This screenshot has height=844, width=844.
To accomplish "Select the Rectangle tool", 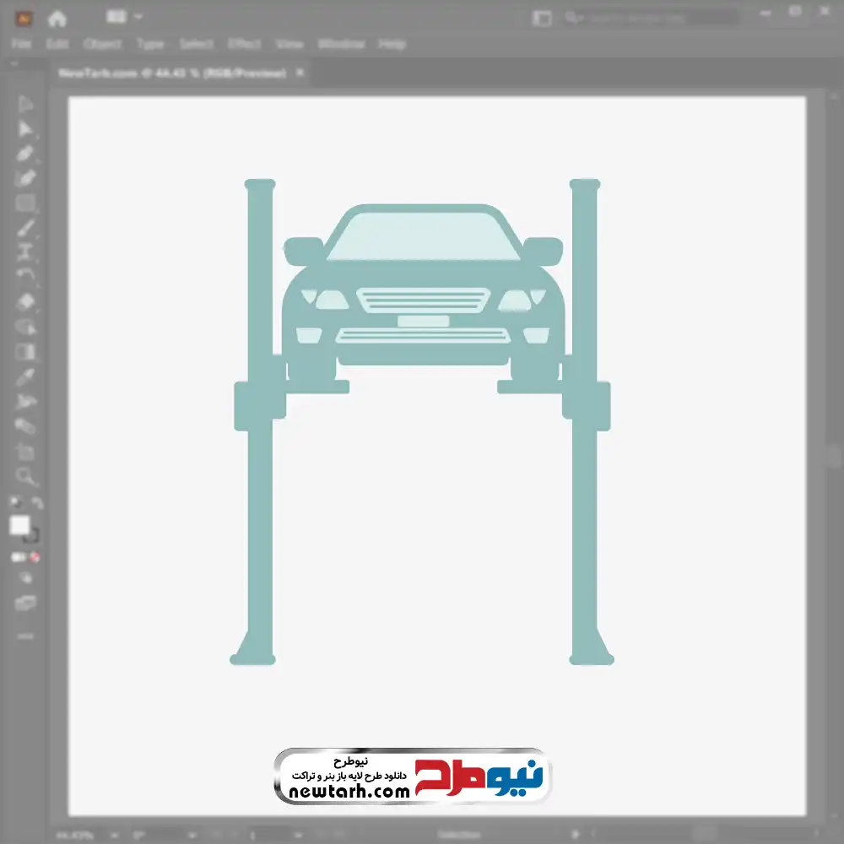I will tap(25, 203).
